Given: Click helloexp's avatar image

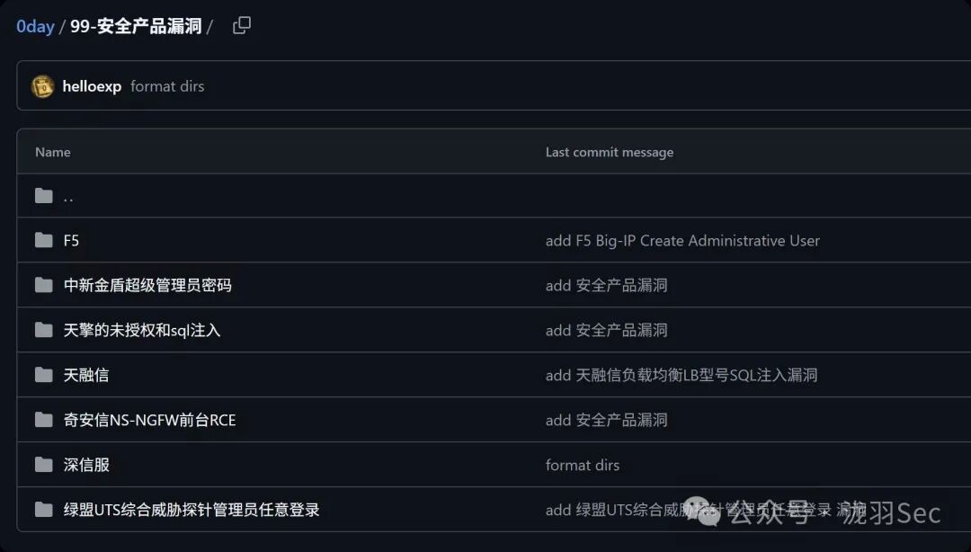Looking at the screenshot, I should [42, 85].
